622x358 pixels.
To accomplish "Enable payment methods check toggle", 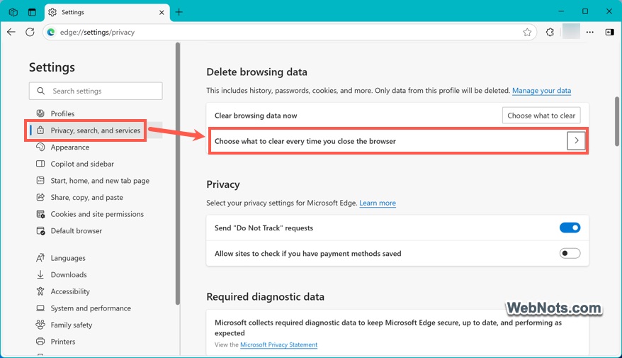I will pos(570,253).
